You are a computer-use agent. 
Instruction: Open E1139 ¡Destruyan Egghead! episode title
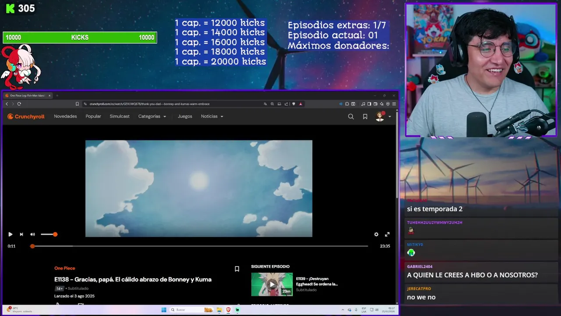point(317,281)
